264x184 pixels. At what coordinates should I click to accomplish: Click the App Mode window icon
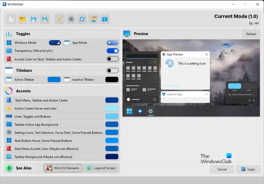(67, 43)
